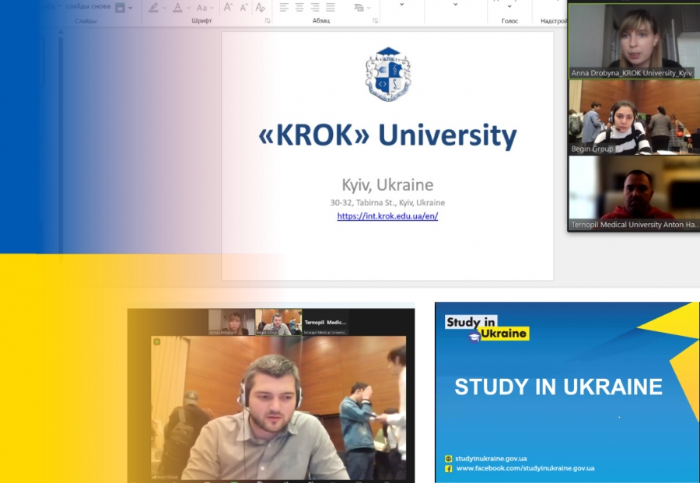Click the Ternopil Medical University Anton name label

click(635, 225)
